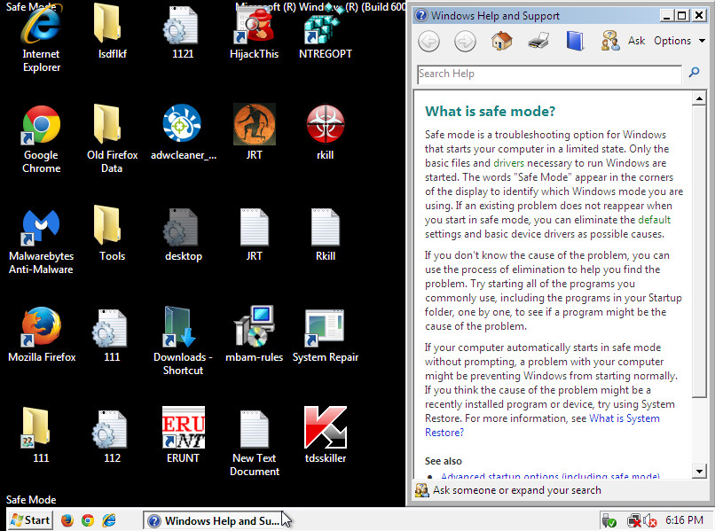Select the rkill red desktop icon
The width and height of the screenshot is (715, 531).
[x=325, y=125]
